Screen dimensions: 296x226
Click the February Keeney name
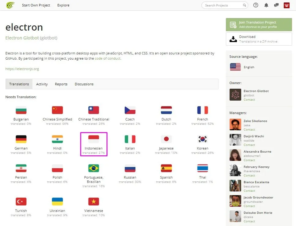[257, 167]
